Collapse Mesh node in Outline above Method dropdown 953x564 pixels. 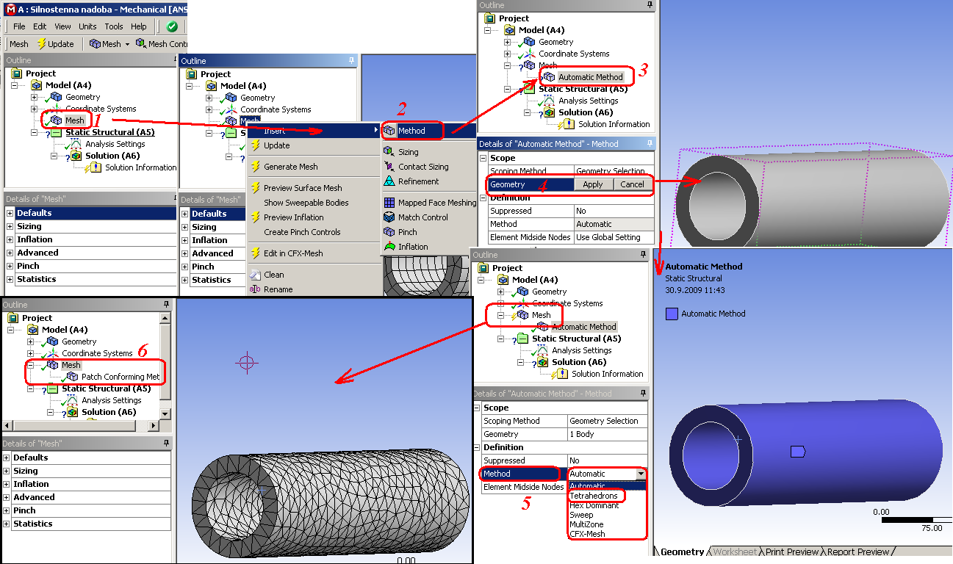click(500, 315)
